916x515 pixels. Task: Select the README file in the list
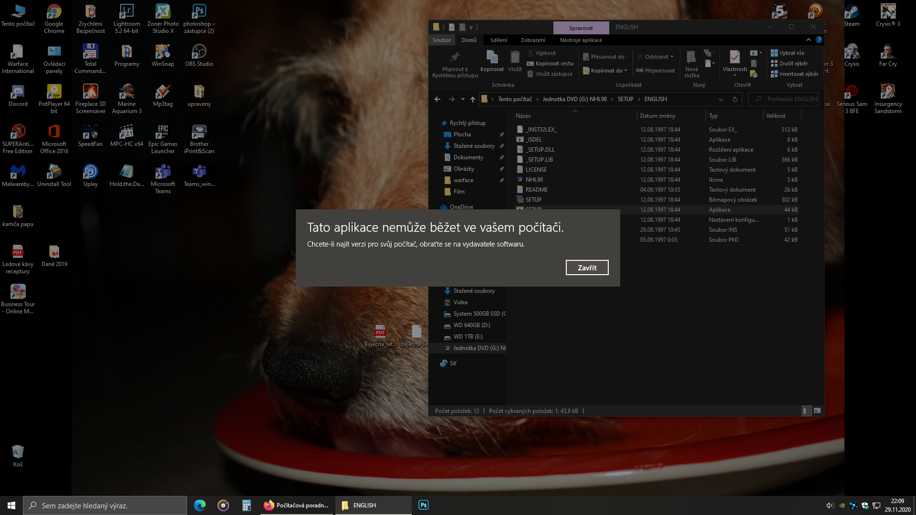pos(536,190)
